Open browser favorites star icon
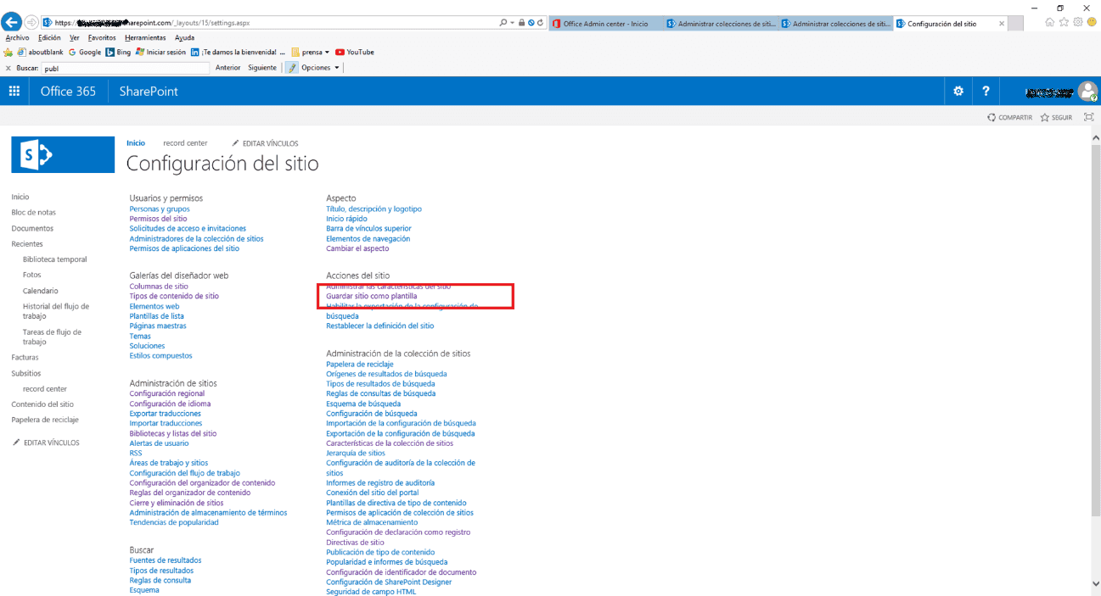 (1064, 22)
